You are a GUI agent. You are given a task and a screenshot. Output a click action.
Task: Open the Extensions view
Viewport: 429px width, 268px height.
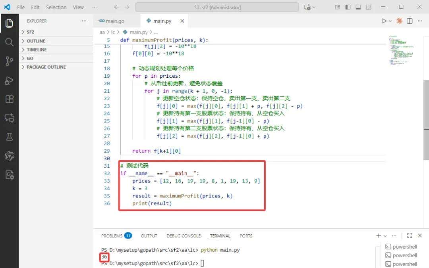point(9,99)
